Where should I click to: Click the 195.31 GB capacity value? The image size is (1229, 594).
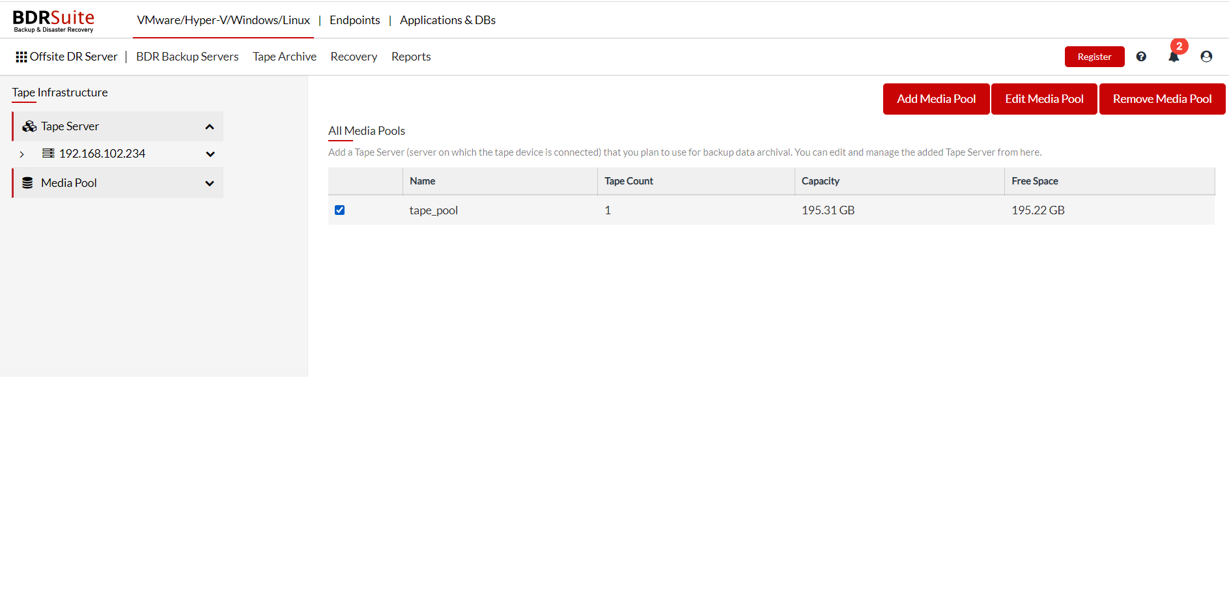828,210
